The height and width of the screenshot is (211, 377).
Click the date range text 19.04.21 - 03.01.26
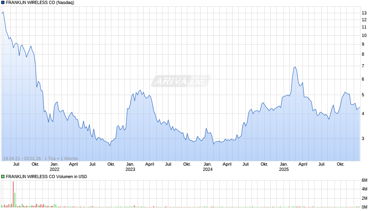(22, 158)
